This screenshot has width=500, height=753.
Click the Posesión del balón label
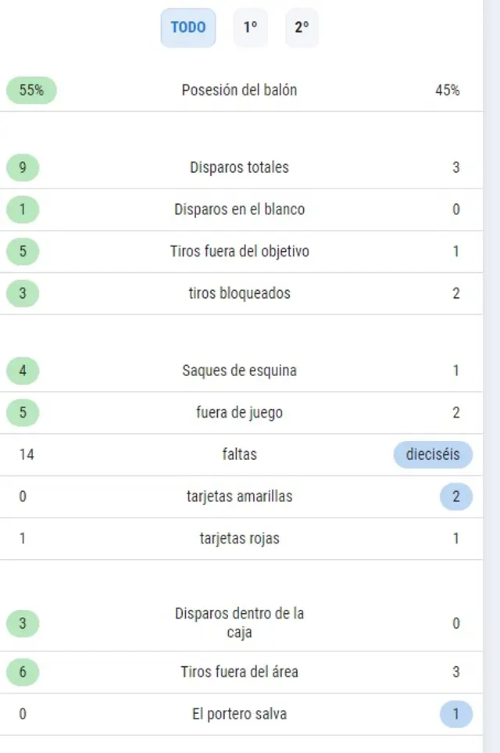click(239, 90)
